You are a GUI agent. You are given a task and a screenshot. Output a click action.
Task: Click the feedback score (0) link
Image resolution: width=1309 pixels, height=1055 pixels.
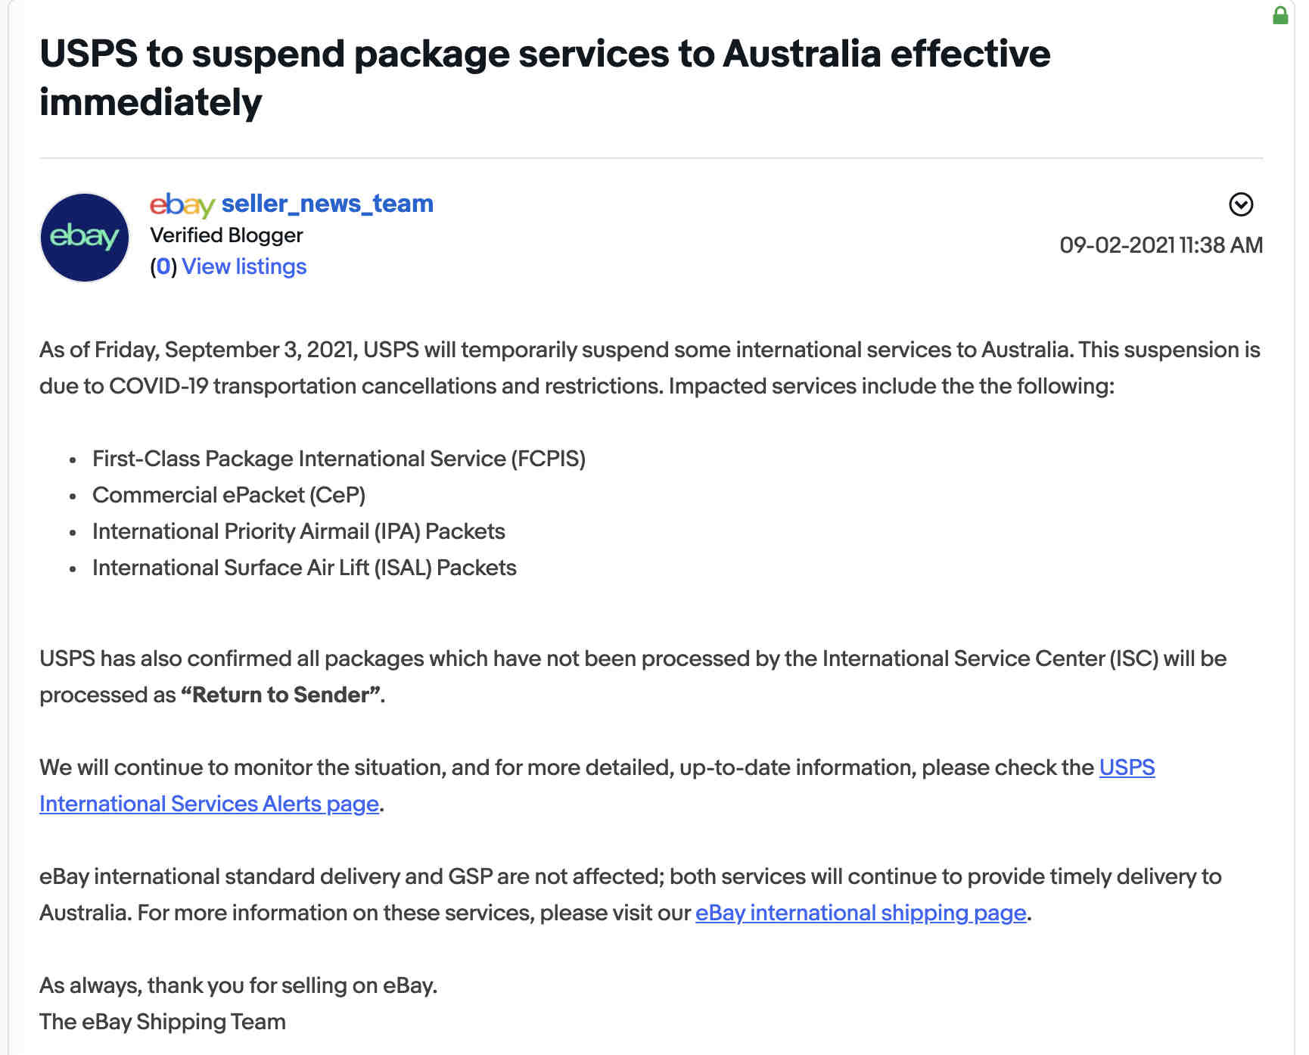coord(163,266)
